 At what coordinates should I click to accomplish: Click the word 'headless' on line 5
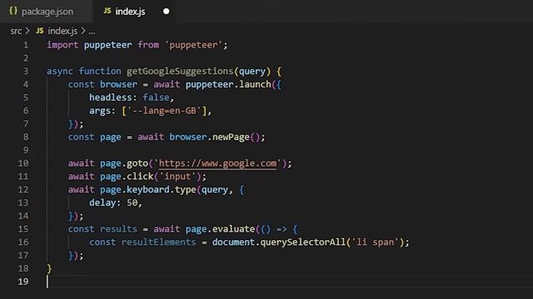(111, 98)
